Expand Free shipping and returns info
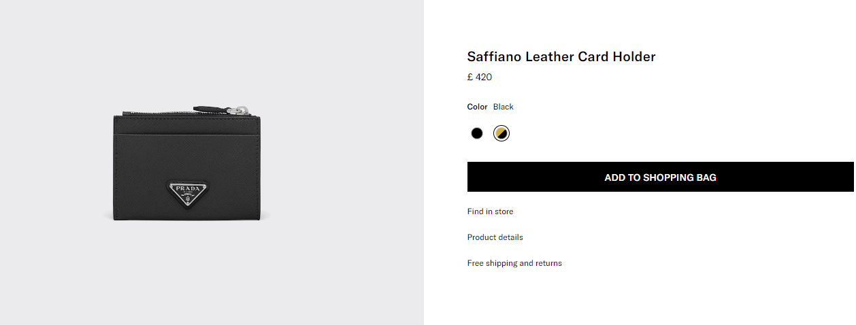Screen dimensions: 856x325 [514, 263]
